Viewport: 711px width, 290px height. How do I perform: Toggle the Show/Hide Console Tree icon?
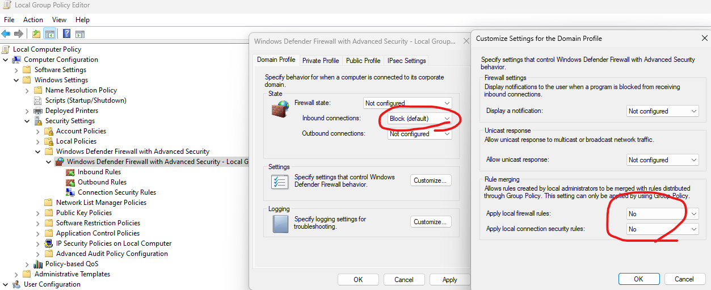pos(50,34)
